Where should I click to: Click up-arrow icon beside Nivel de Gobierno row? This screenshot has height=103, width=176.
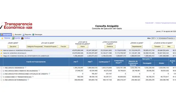coord(1,50)
